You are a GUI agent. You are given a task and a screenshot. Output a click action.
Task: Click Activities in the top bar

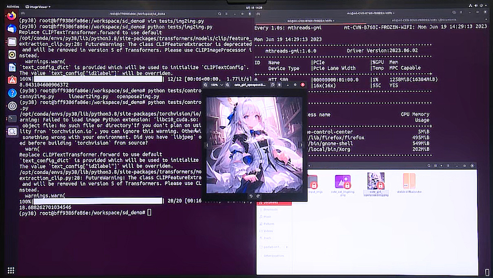coord(13,6)
